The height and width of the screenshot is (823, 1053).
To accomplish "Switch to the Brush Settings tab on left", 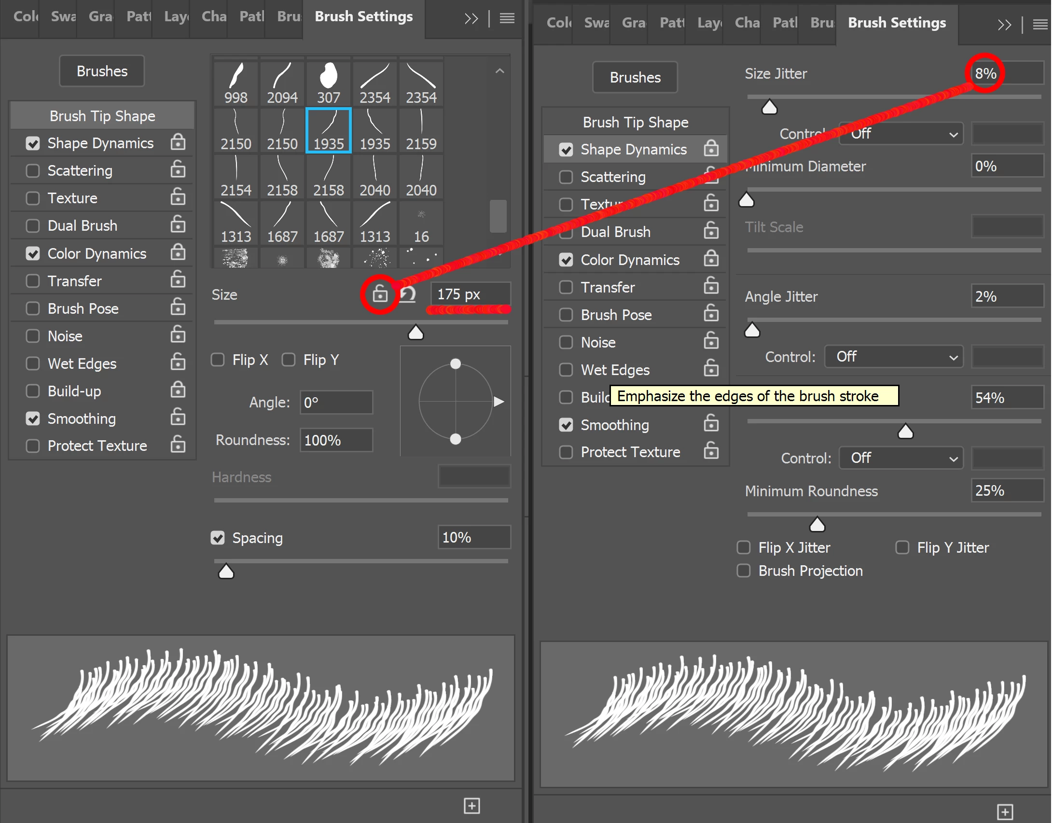I will (x=363, y=16).
